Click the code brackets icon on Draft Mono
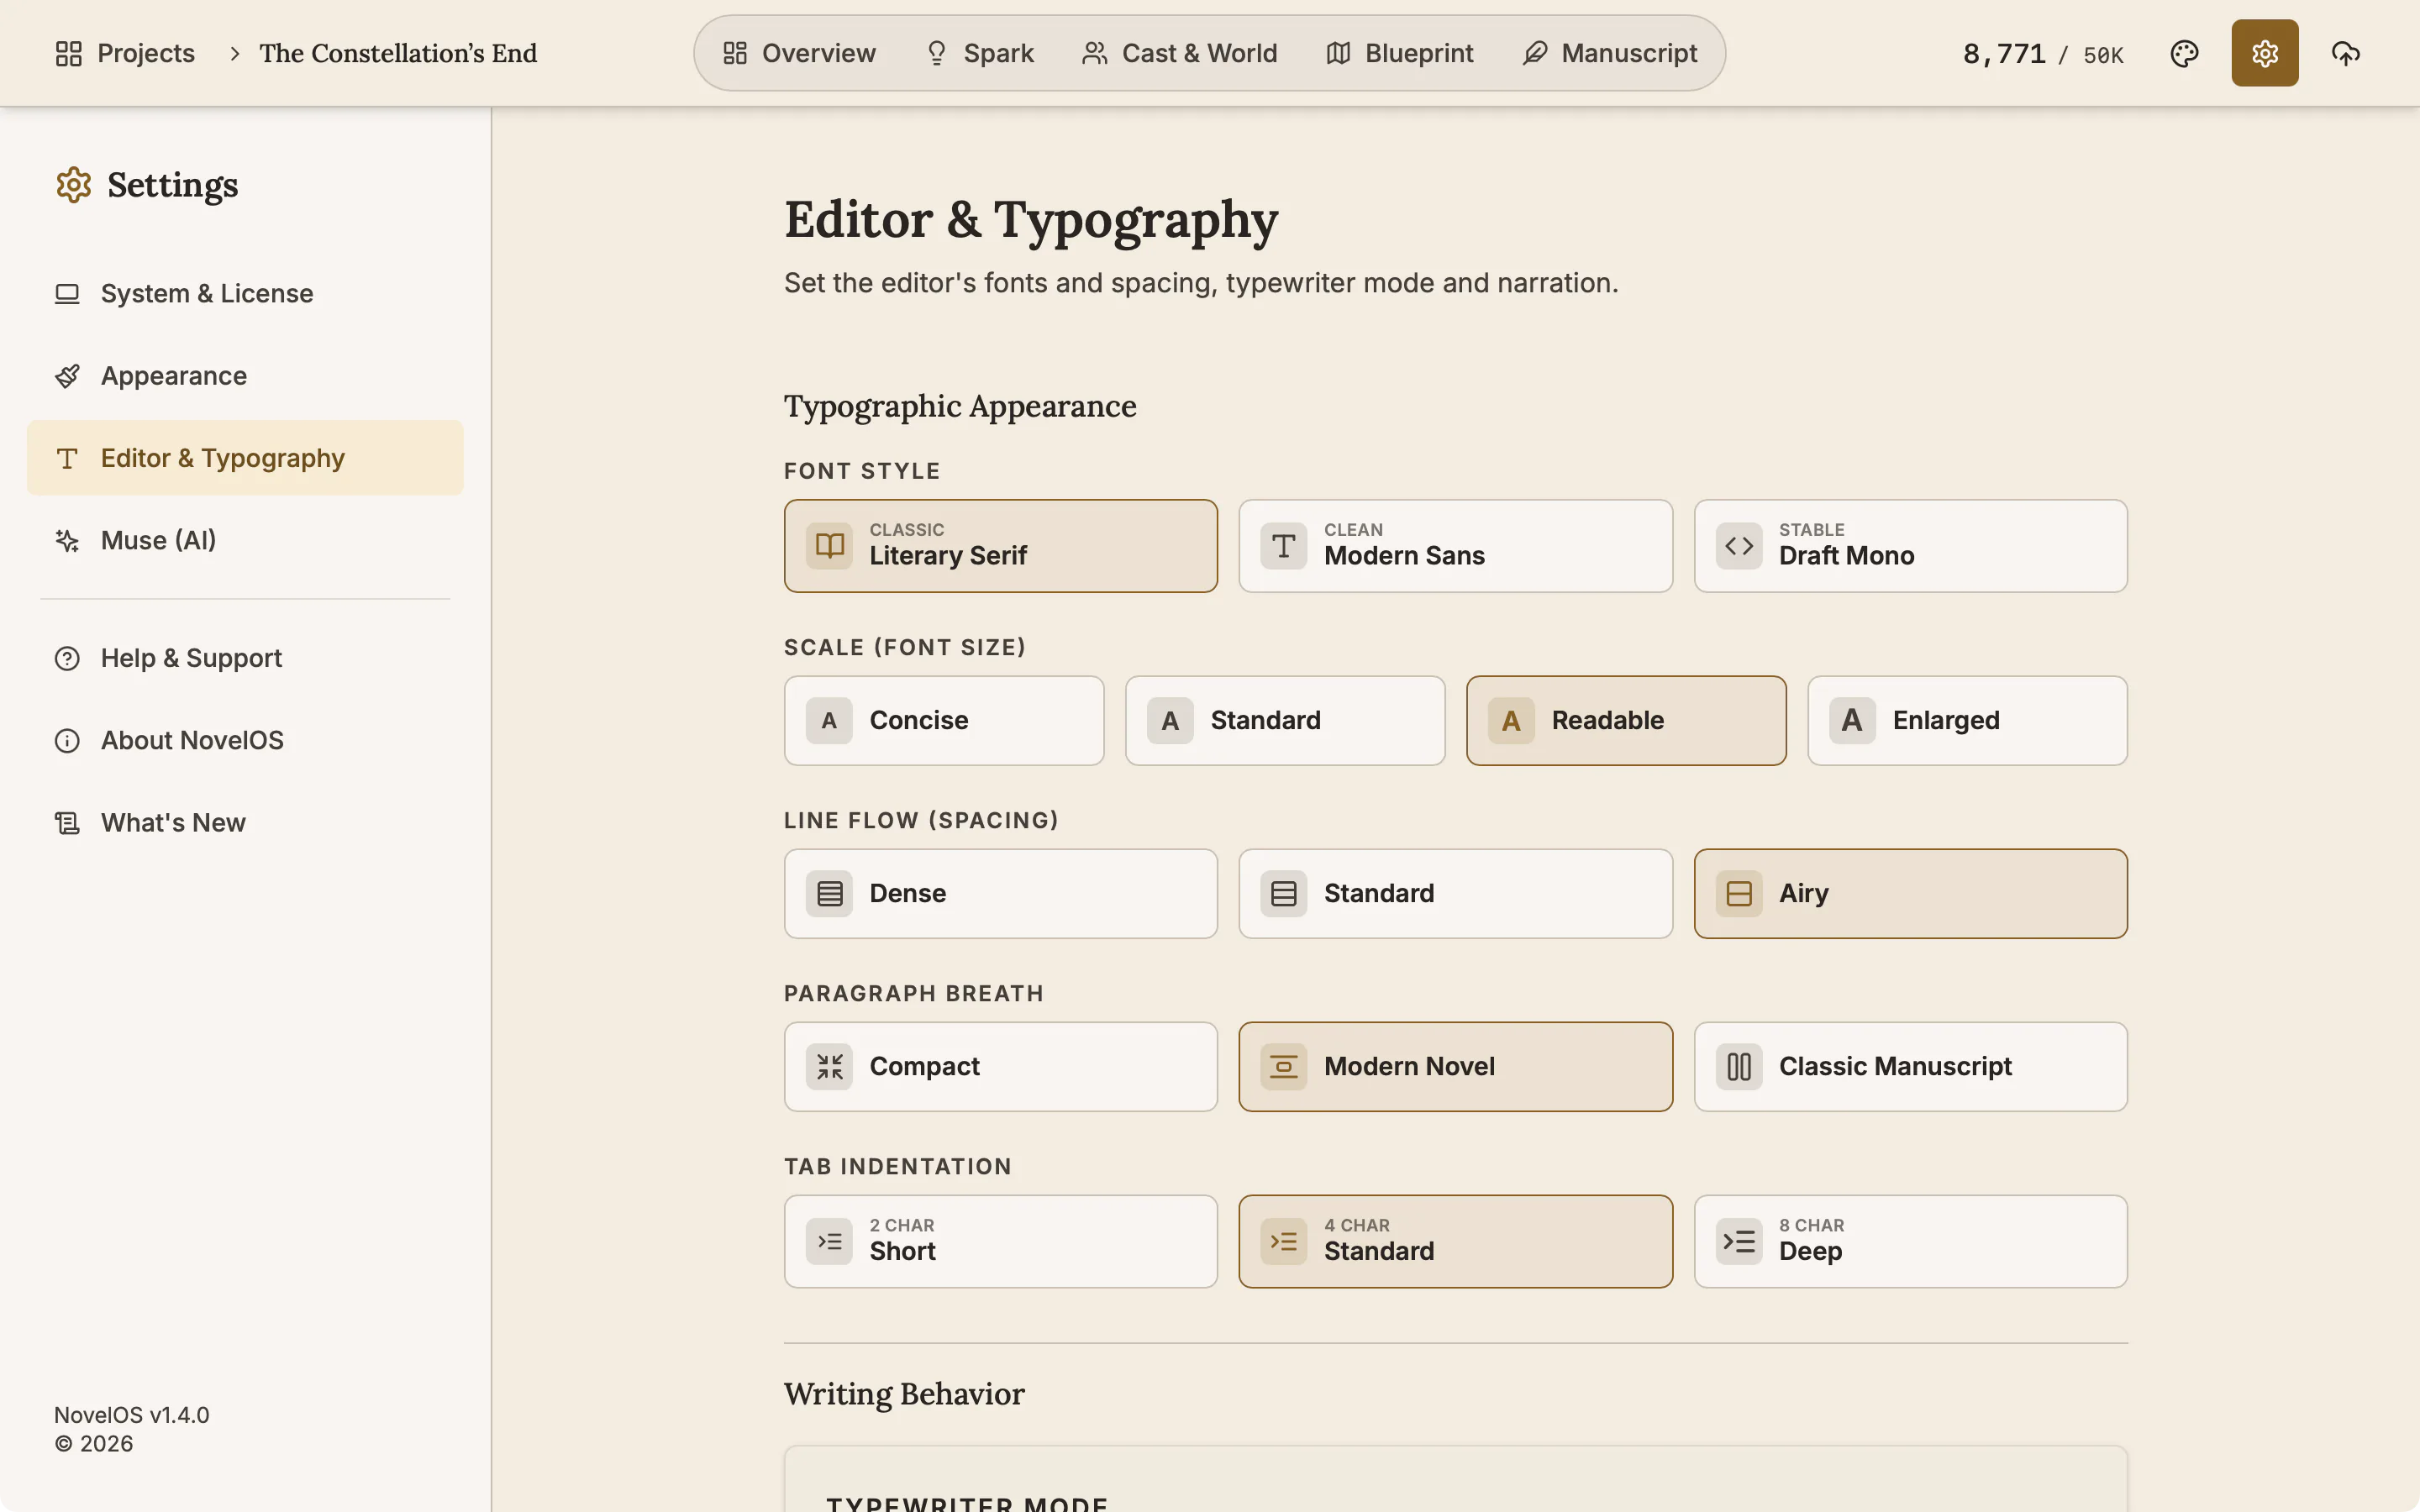 click(x=1738, y=546)
